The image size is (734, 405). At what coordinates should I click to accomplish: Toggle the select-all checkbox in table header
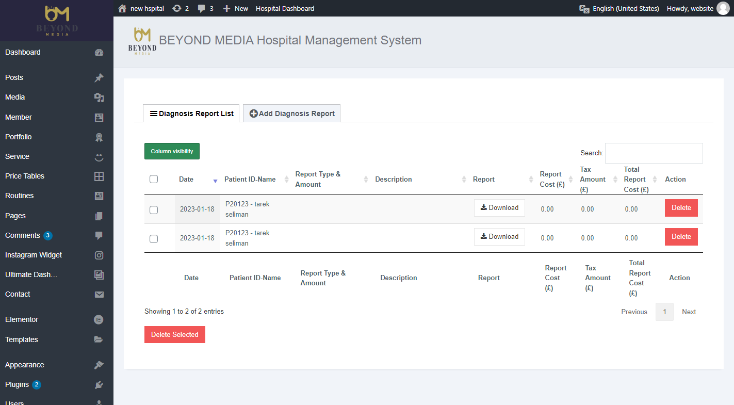[154, 179]
